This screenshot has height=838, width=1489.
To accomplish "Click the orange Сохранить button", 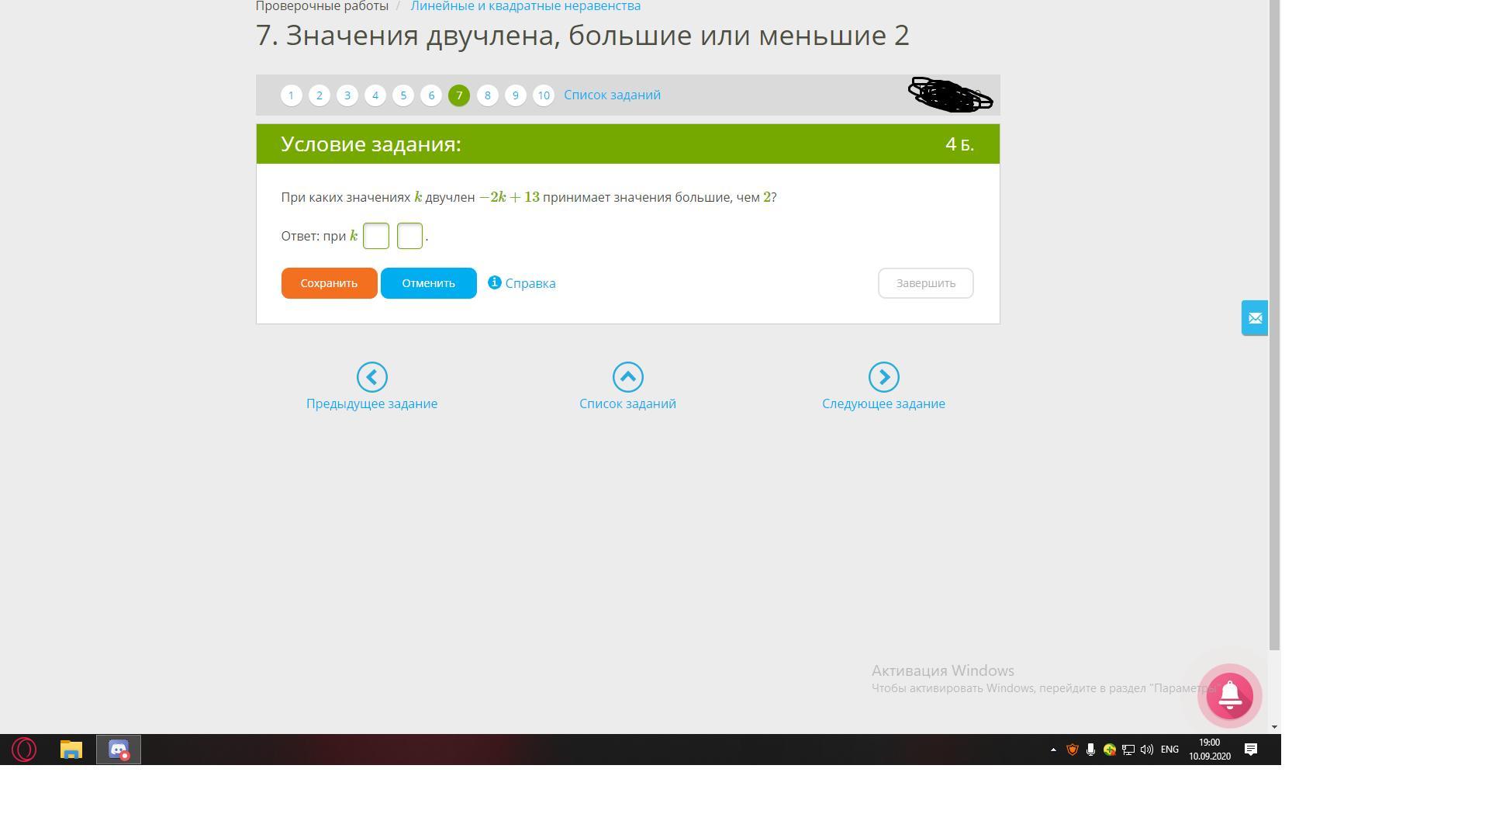I will point(329,283).
